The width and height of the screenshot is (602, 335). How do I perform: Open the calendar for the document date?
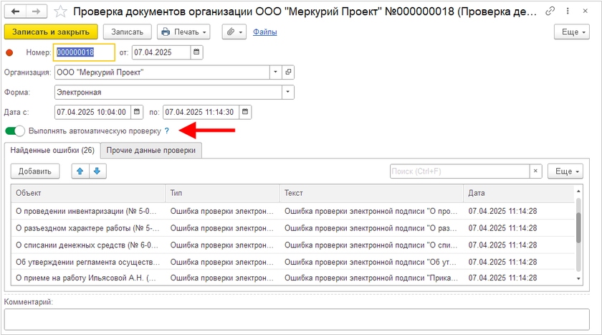(196, 52)
